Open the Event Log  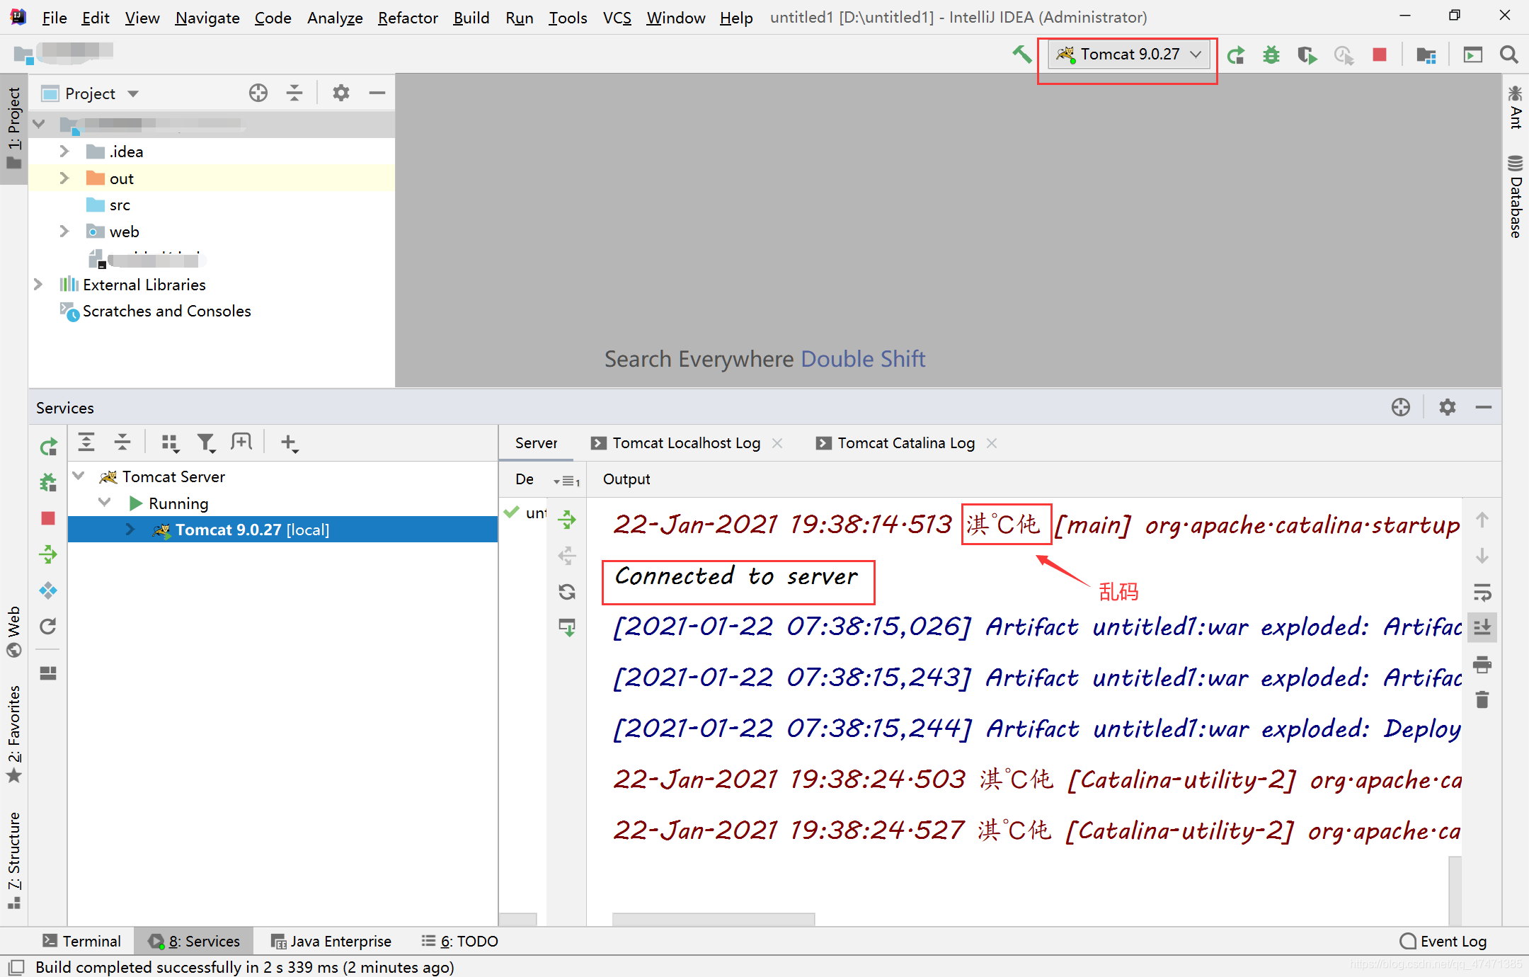(x=1443, y=941)
